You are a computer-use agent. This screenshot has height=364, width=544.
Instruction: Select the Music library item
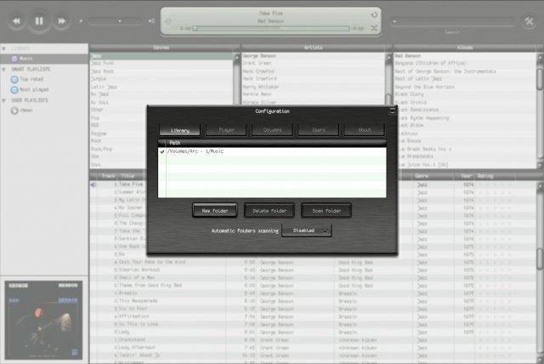(44, 59)
